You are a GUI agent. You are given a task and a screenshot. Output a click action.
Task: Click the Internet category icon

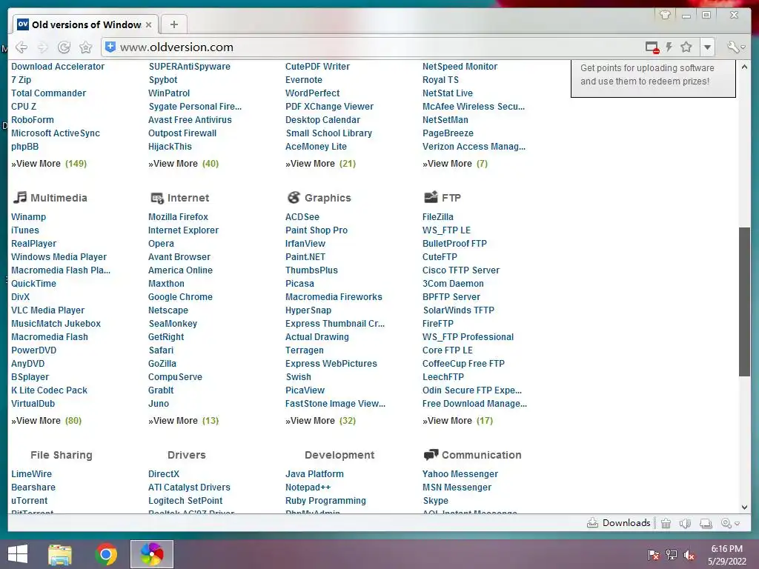(x=157, y=198)
